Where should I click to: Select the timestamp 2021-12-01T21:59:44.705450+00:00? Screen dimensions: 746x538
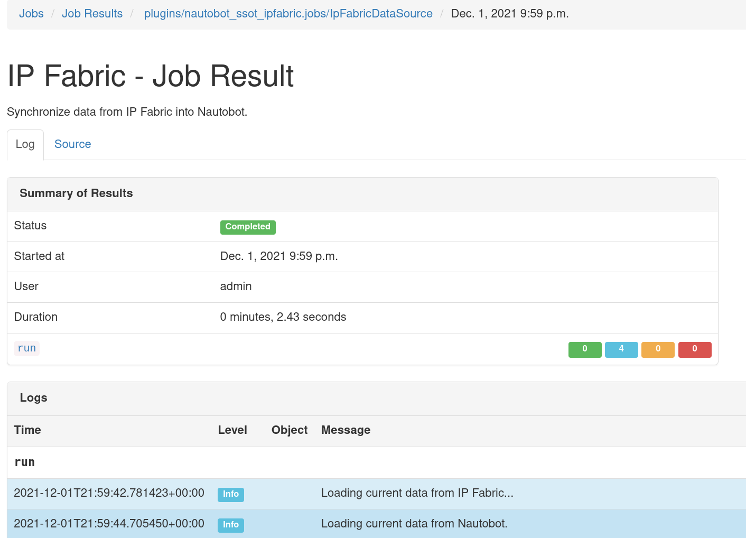click(109, 524)
